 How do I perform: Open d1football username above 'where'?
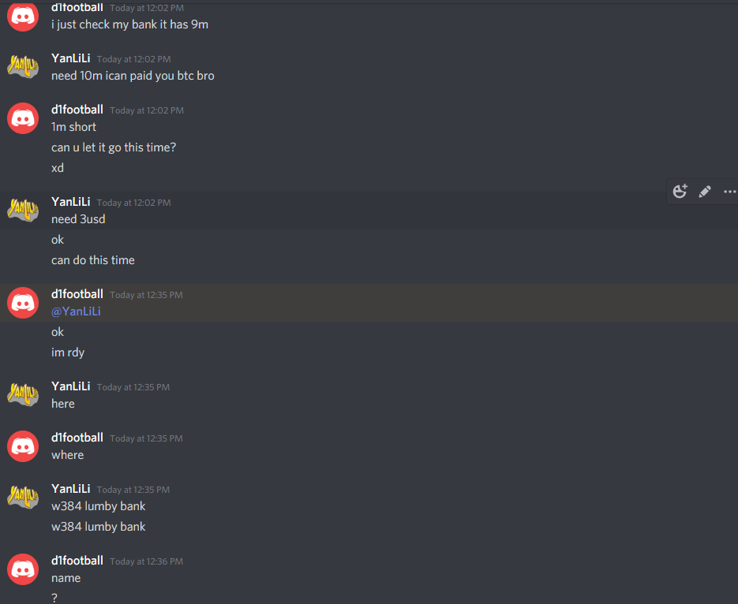77,438
